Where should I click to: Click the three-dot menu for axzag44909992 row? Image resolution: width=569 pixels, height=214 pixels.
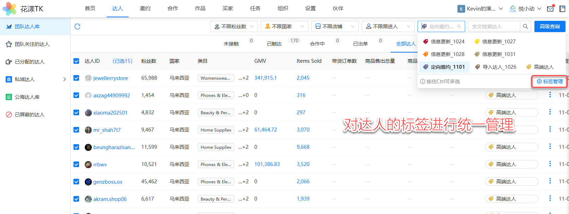click(550, 95)
